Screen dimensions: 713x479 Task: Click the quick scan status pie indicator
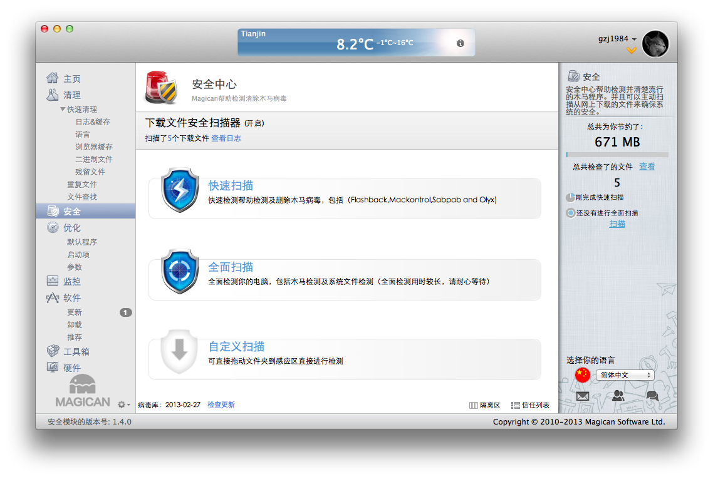[x=570, y=197]
